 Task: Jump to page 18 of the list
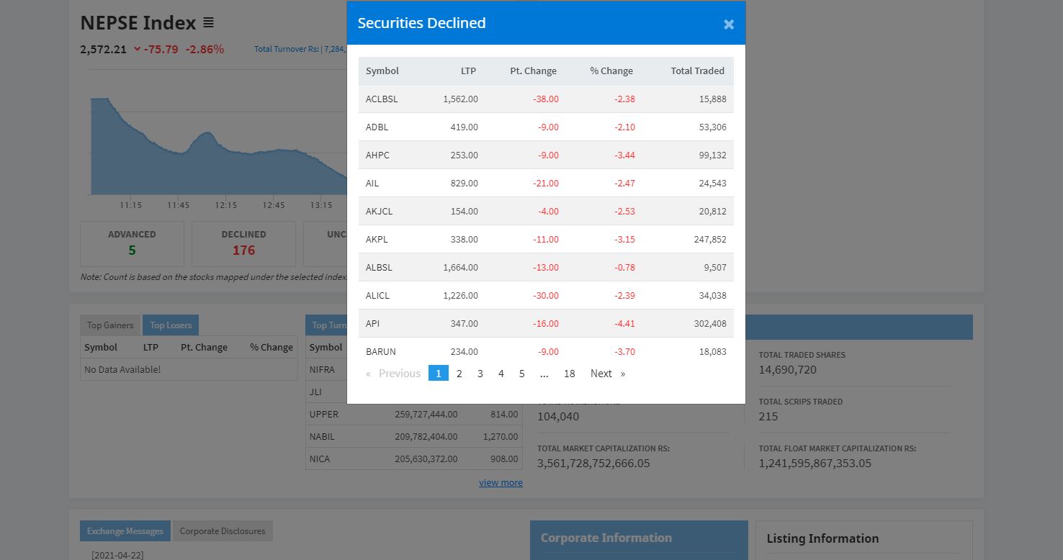[569, 373]
